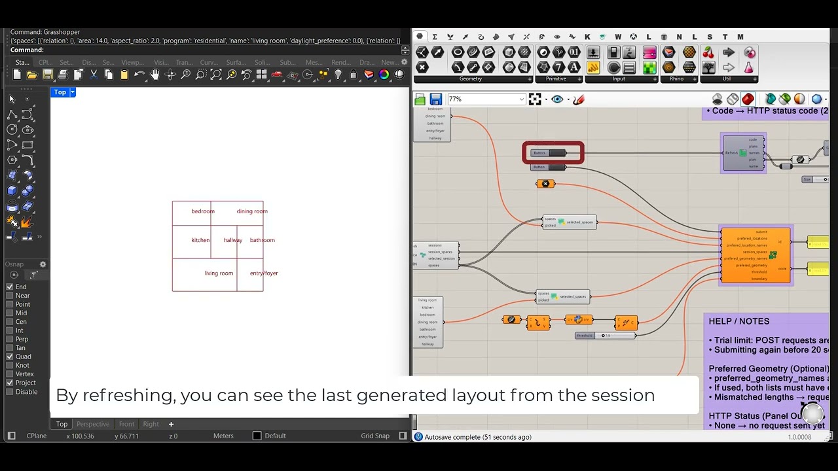The image size is (838, 471).
Task: Switch to the Front viewport tab
Action: [126, 424]
